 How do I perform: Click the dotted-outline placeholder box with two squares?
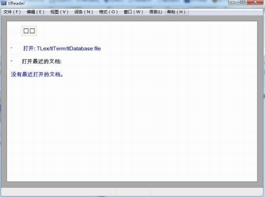[29, 31]
